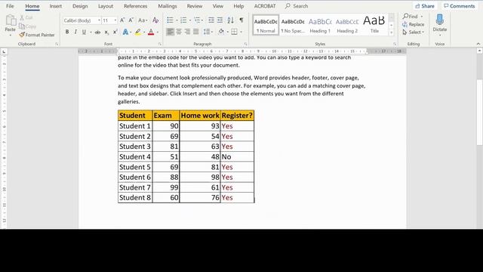The height and width of the screenshot is (272, 483).
Task: Toggle Italic formatting
Action: click(75, 32)
